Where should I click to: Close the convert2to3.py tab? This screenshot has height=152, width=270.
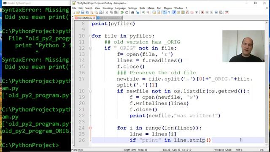tap(94, 18)
